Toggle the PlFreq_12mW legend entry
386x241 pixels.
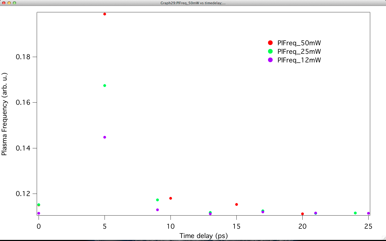299,60
